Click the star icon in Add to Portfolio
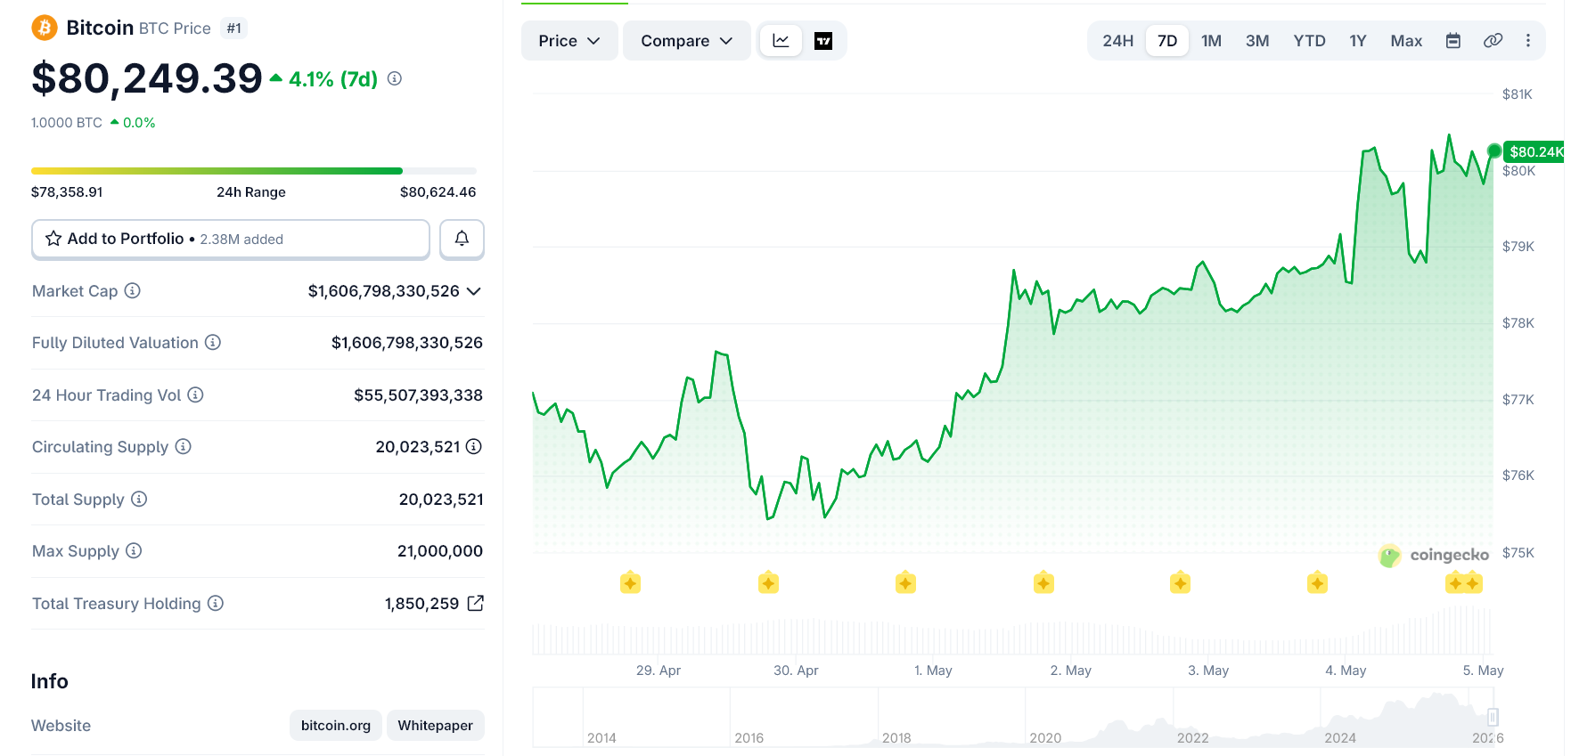 53,239
